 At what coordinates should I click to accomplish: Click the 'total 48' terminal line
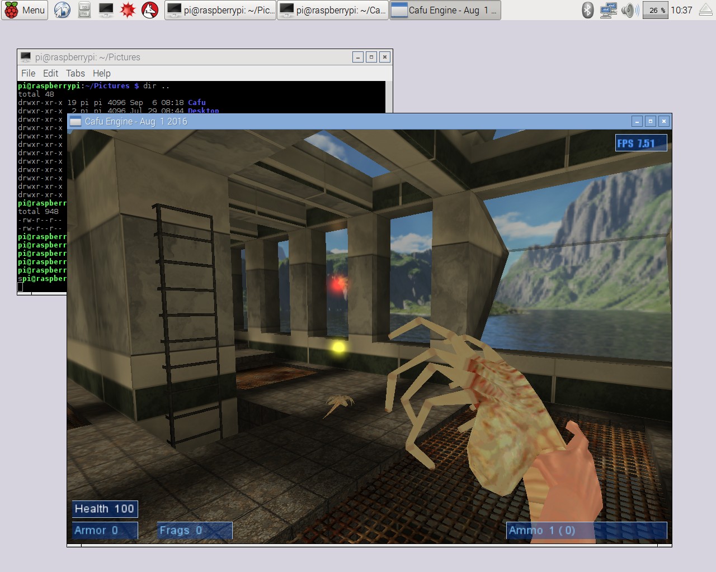(x=36, y=94)
